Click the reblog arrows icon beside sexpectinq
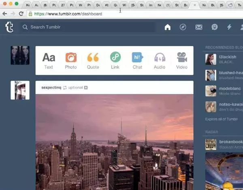Viewport: 243px width, 190px height. pos(65,88)
